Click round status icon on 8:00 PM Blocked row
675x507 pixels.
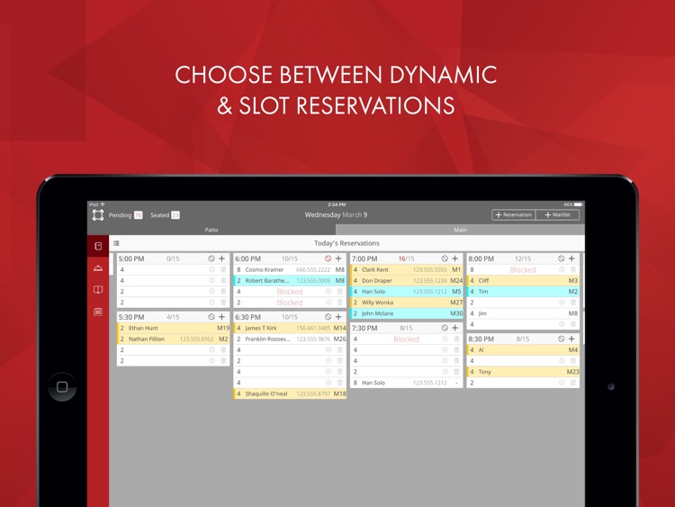[x=562, y=269]
